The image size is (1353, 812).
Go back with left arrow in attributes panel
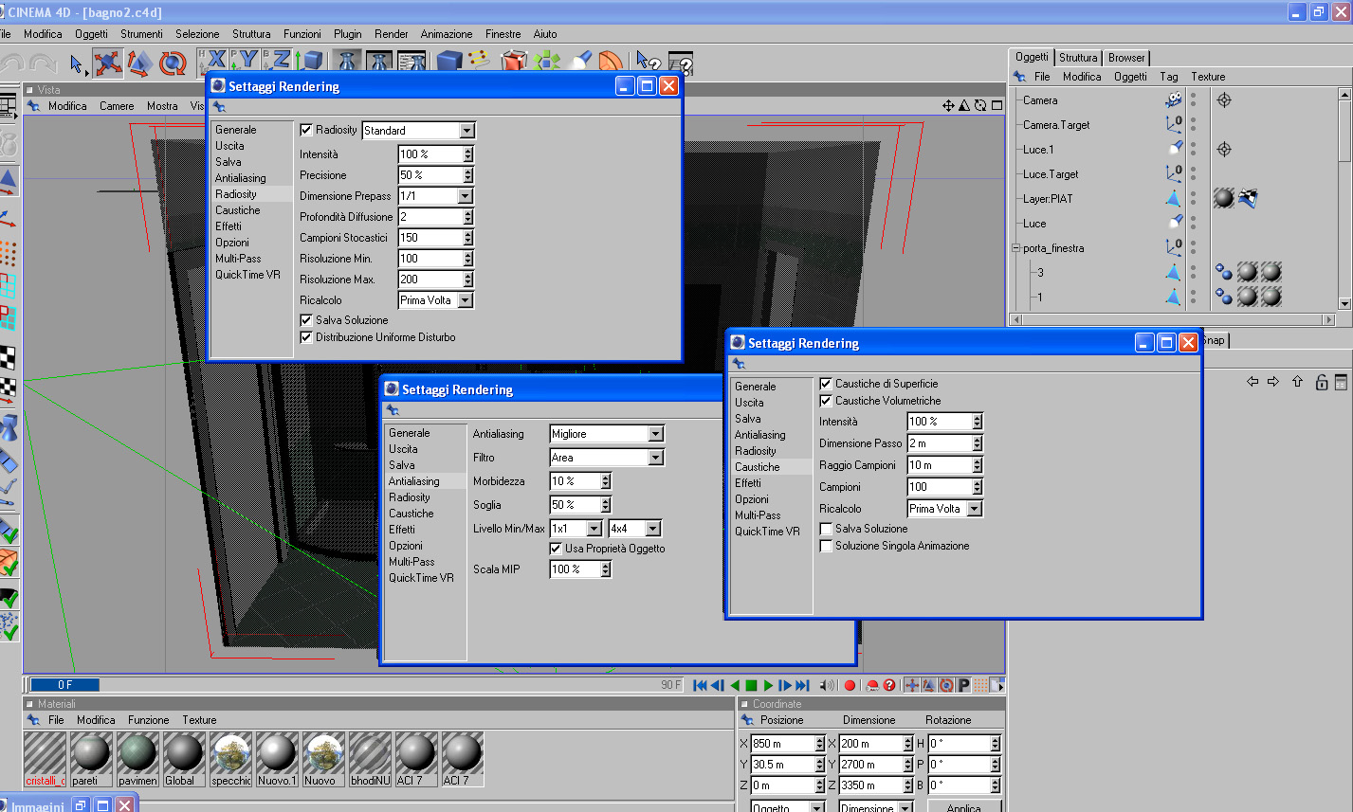[1252, 382]
